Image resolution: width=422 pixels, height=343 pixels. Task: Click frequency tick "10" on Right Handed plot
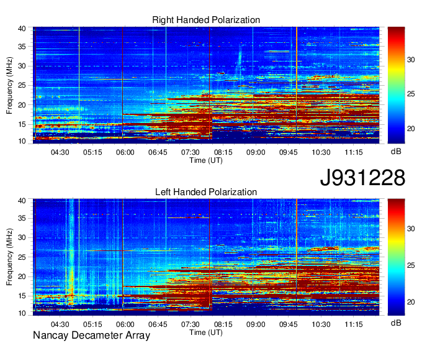[22, 141]
